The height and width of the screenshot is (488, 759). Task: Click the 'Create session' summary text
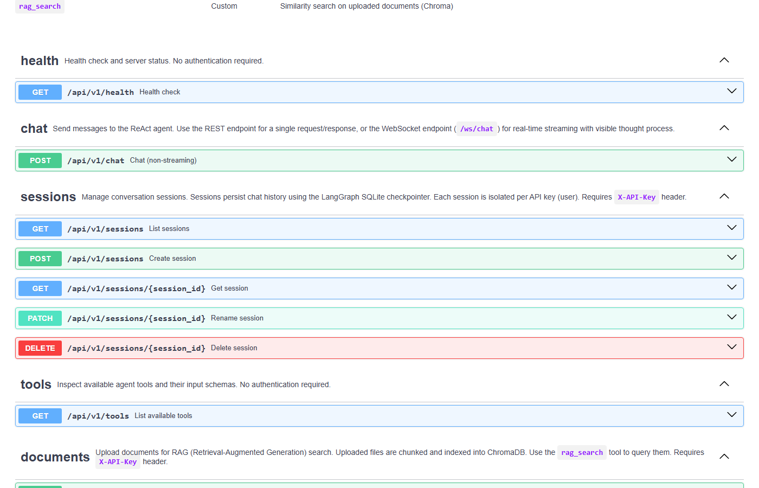172,259
